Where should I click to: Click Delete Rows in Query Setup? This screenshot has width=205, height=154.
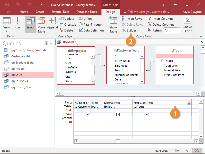click(x=132, y=24)
